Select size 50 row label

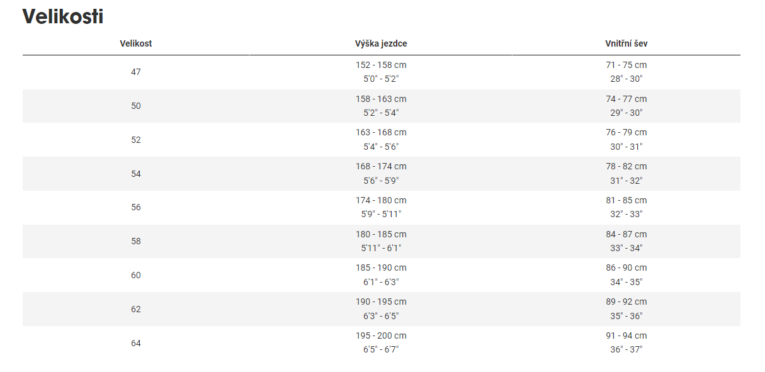136,106
